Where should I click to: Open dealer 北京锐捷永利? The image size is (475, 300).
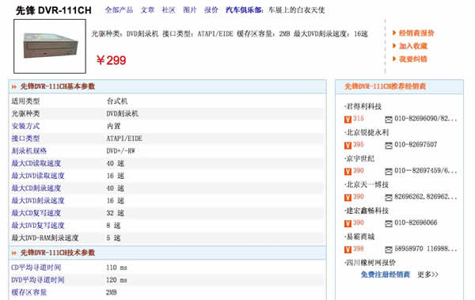(x=367, y=132)
